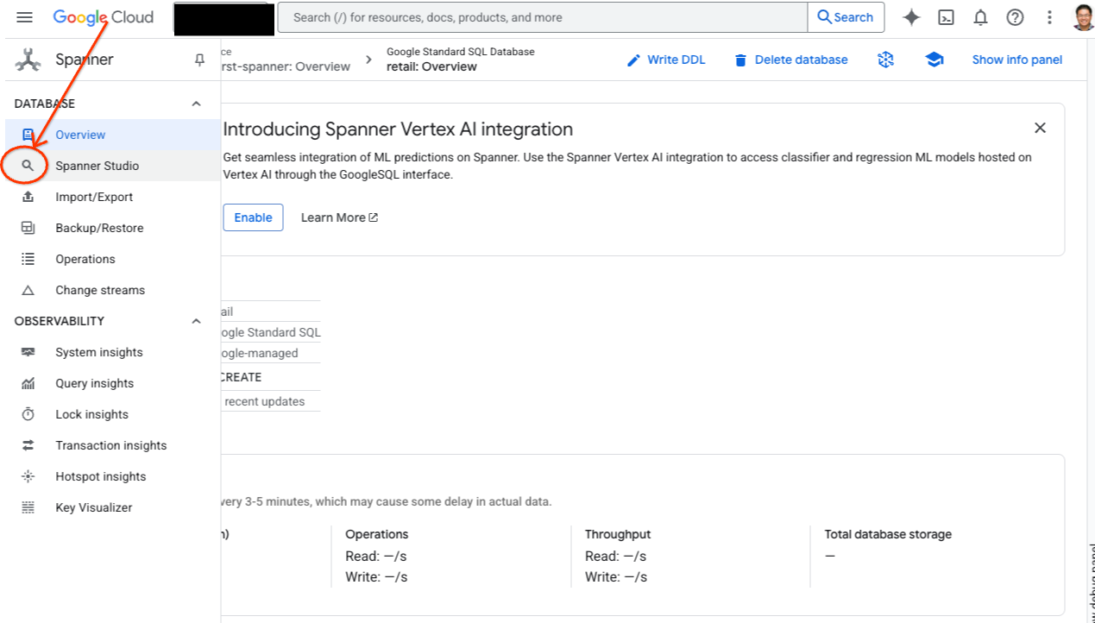Open the help question mark icon
The image size is (1095, 623).
1015,17
